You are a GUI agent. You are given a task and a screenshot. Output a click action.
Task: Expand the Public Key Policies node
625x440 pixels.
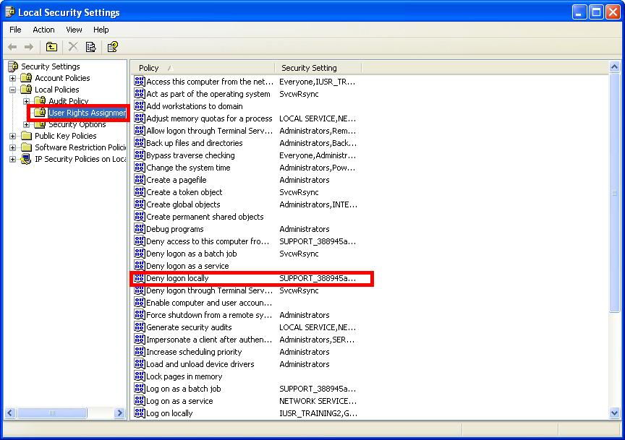13,136
